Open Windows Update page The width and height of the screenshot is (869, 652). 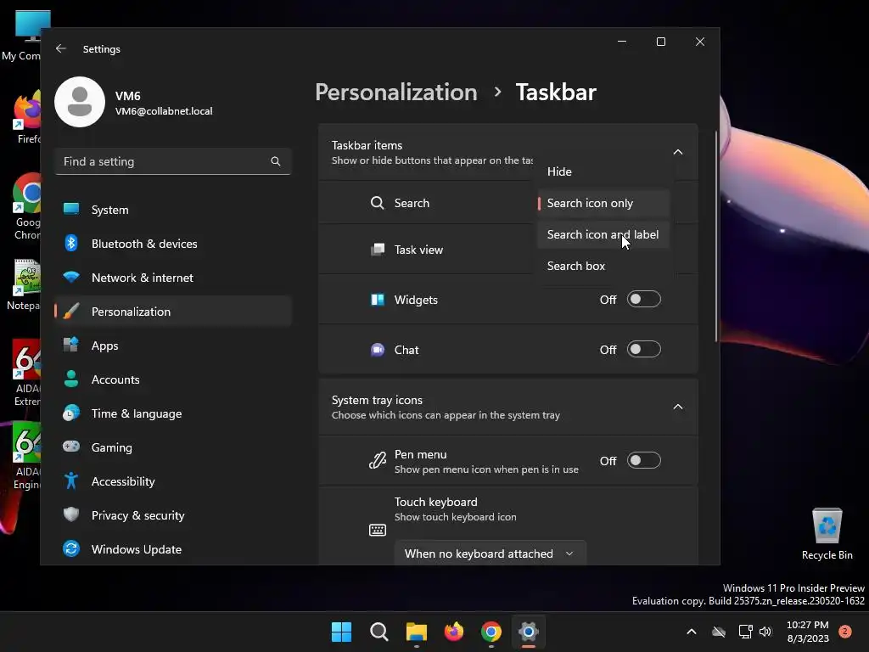(x=173, y=549)
